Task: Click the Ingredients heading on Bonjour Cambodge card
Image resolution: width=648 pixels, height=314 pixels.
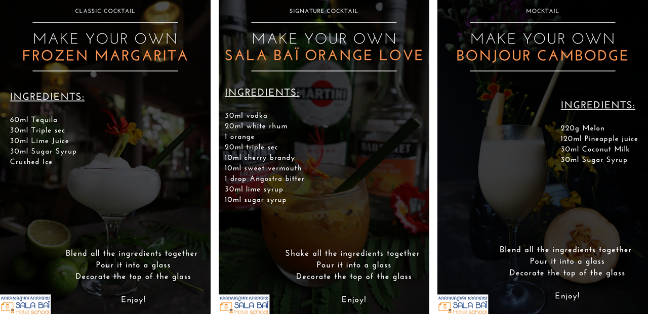Action: point(598,105)
